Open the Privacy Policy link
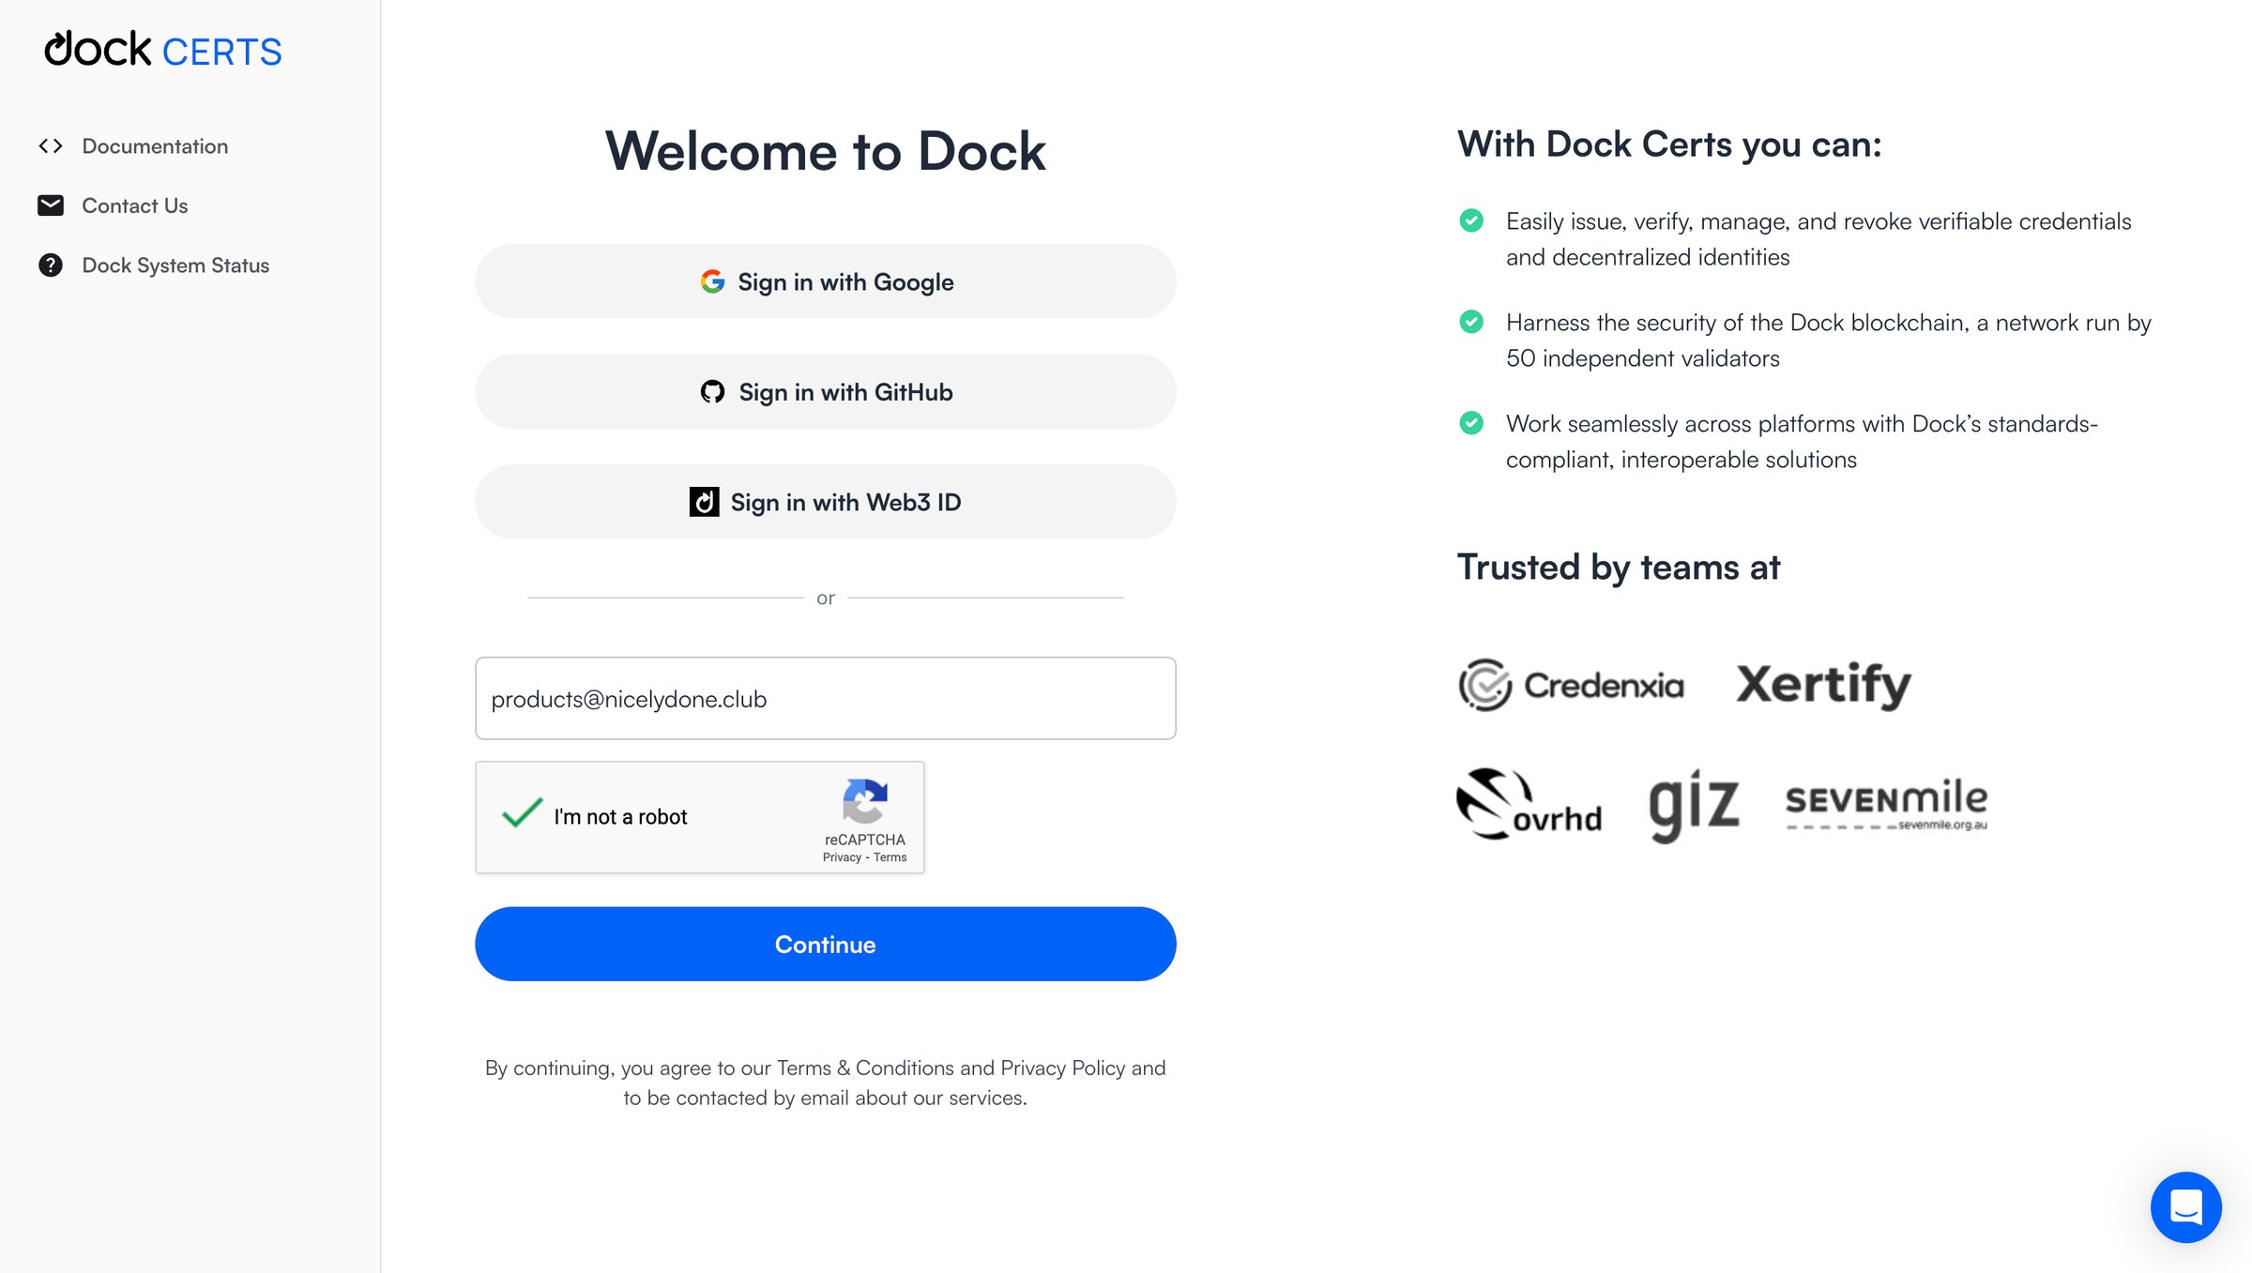This screenshot has height=1273, width=2252. (1062, 1068)
